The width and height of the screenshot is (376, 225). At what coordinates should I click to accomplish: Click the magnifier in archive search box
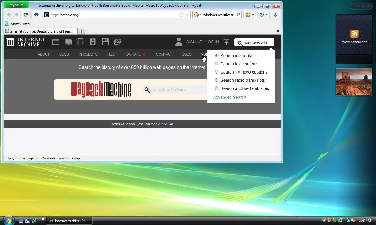coord(240,43)
